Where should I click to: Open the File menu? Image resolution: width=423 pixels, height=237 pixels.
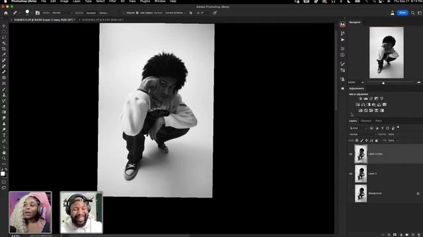(x=44, y=1)
